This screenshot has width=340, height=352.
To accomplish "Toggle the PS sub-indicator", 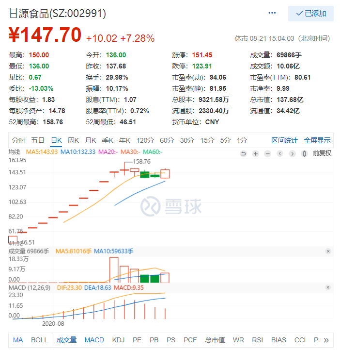I will click(171, 340).
